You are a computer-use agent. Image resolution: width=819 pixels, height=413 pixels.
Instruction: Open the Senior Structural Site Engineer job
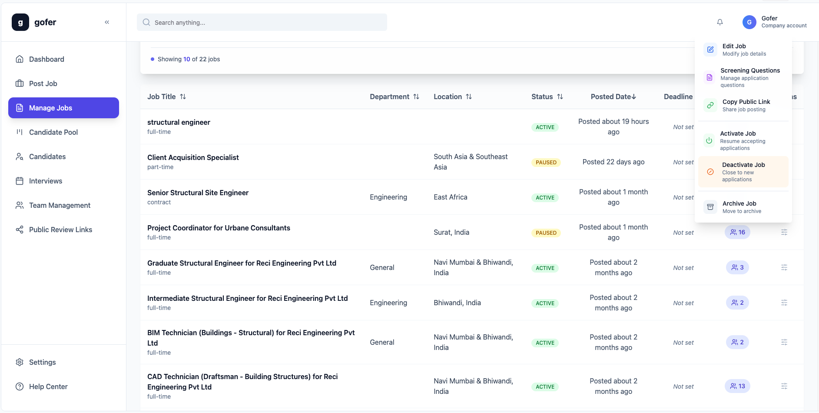(198, 193)
